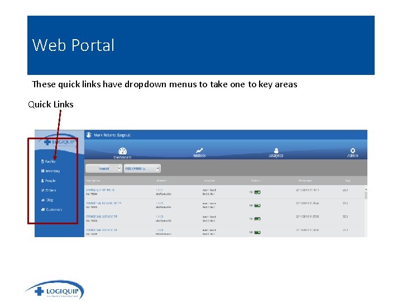Click the "Web Portal" slide title
This screenshot has width=402, height=302.
pos(73,45)
